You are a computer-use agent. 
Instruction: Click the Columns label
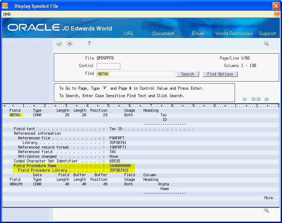coord(231,66)
